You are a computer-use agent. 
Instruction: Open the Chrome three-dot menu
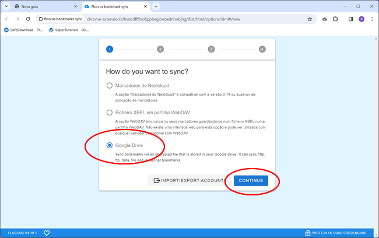pos(371,19)
